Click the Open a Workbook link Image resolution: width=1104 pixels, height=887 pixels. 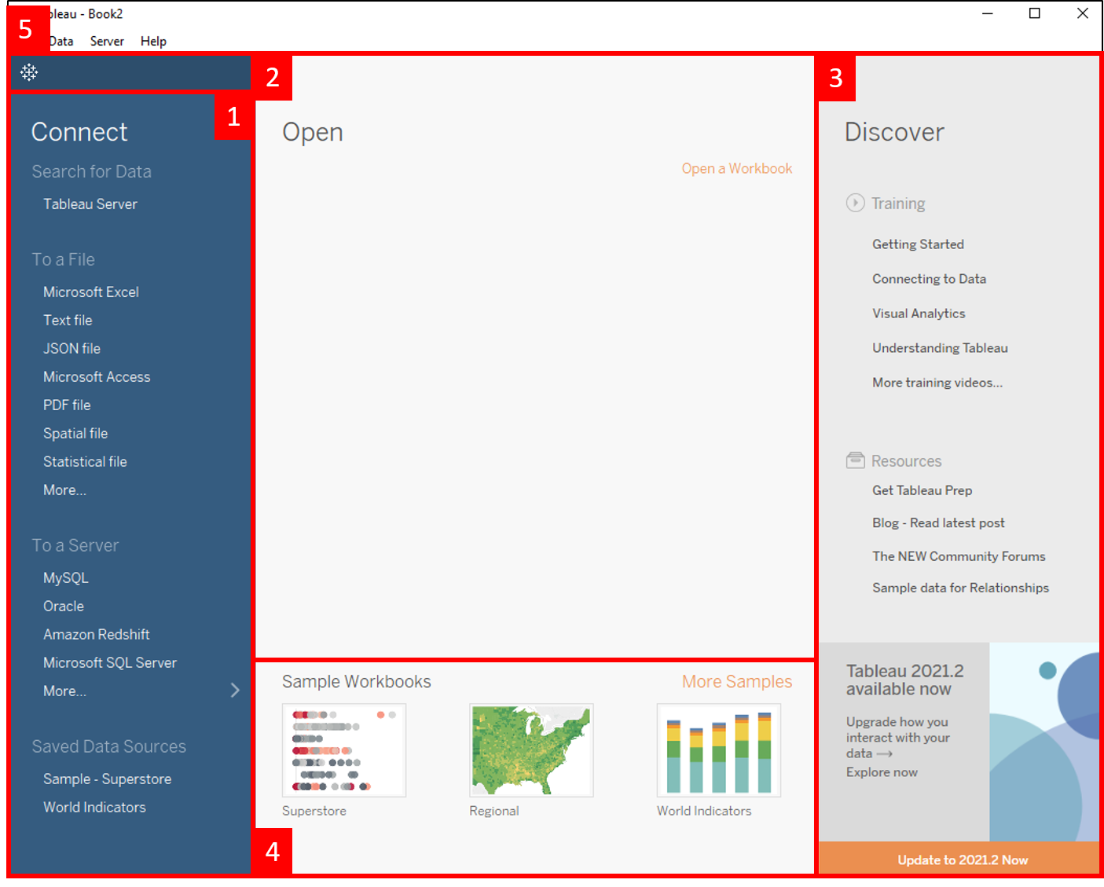pos(737,168)
